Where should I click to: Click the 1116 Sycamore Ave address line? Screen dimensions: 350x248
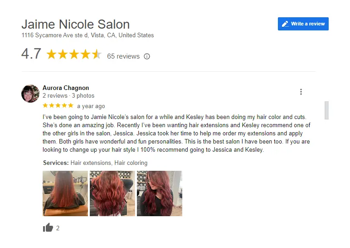[87, 35]
